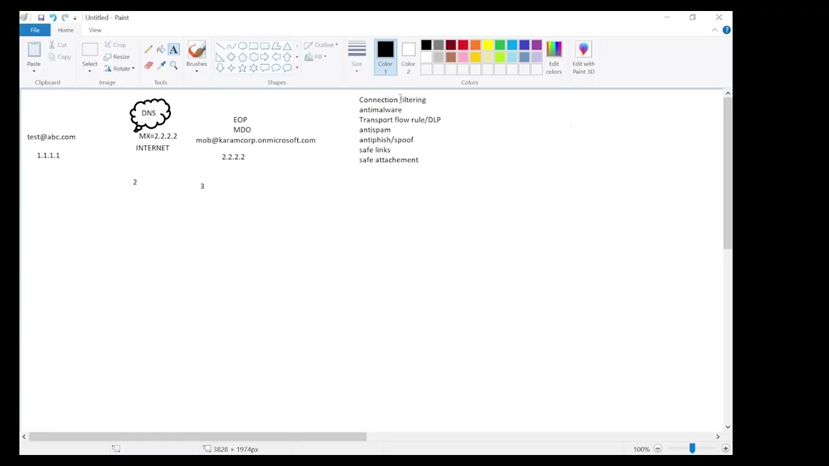Click the DNS cloud drawing

[x=150, y=115]
